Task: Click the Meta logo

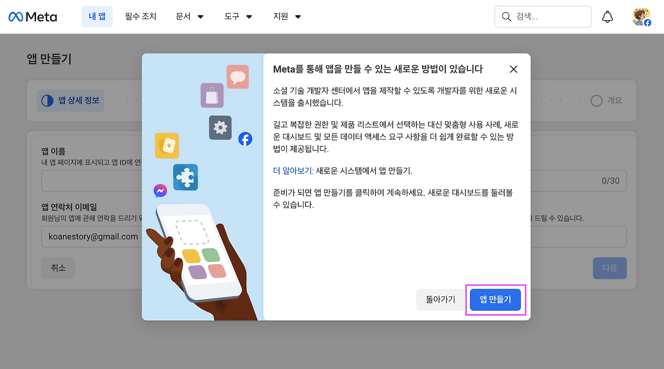Action: (x=33, y=17)
